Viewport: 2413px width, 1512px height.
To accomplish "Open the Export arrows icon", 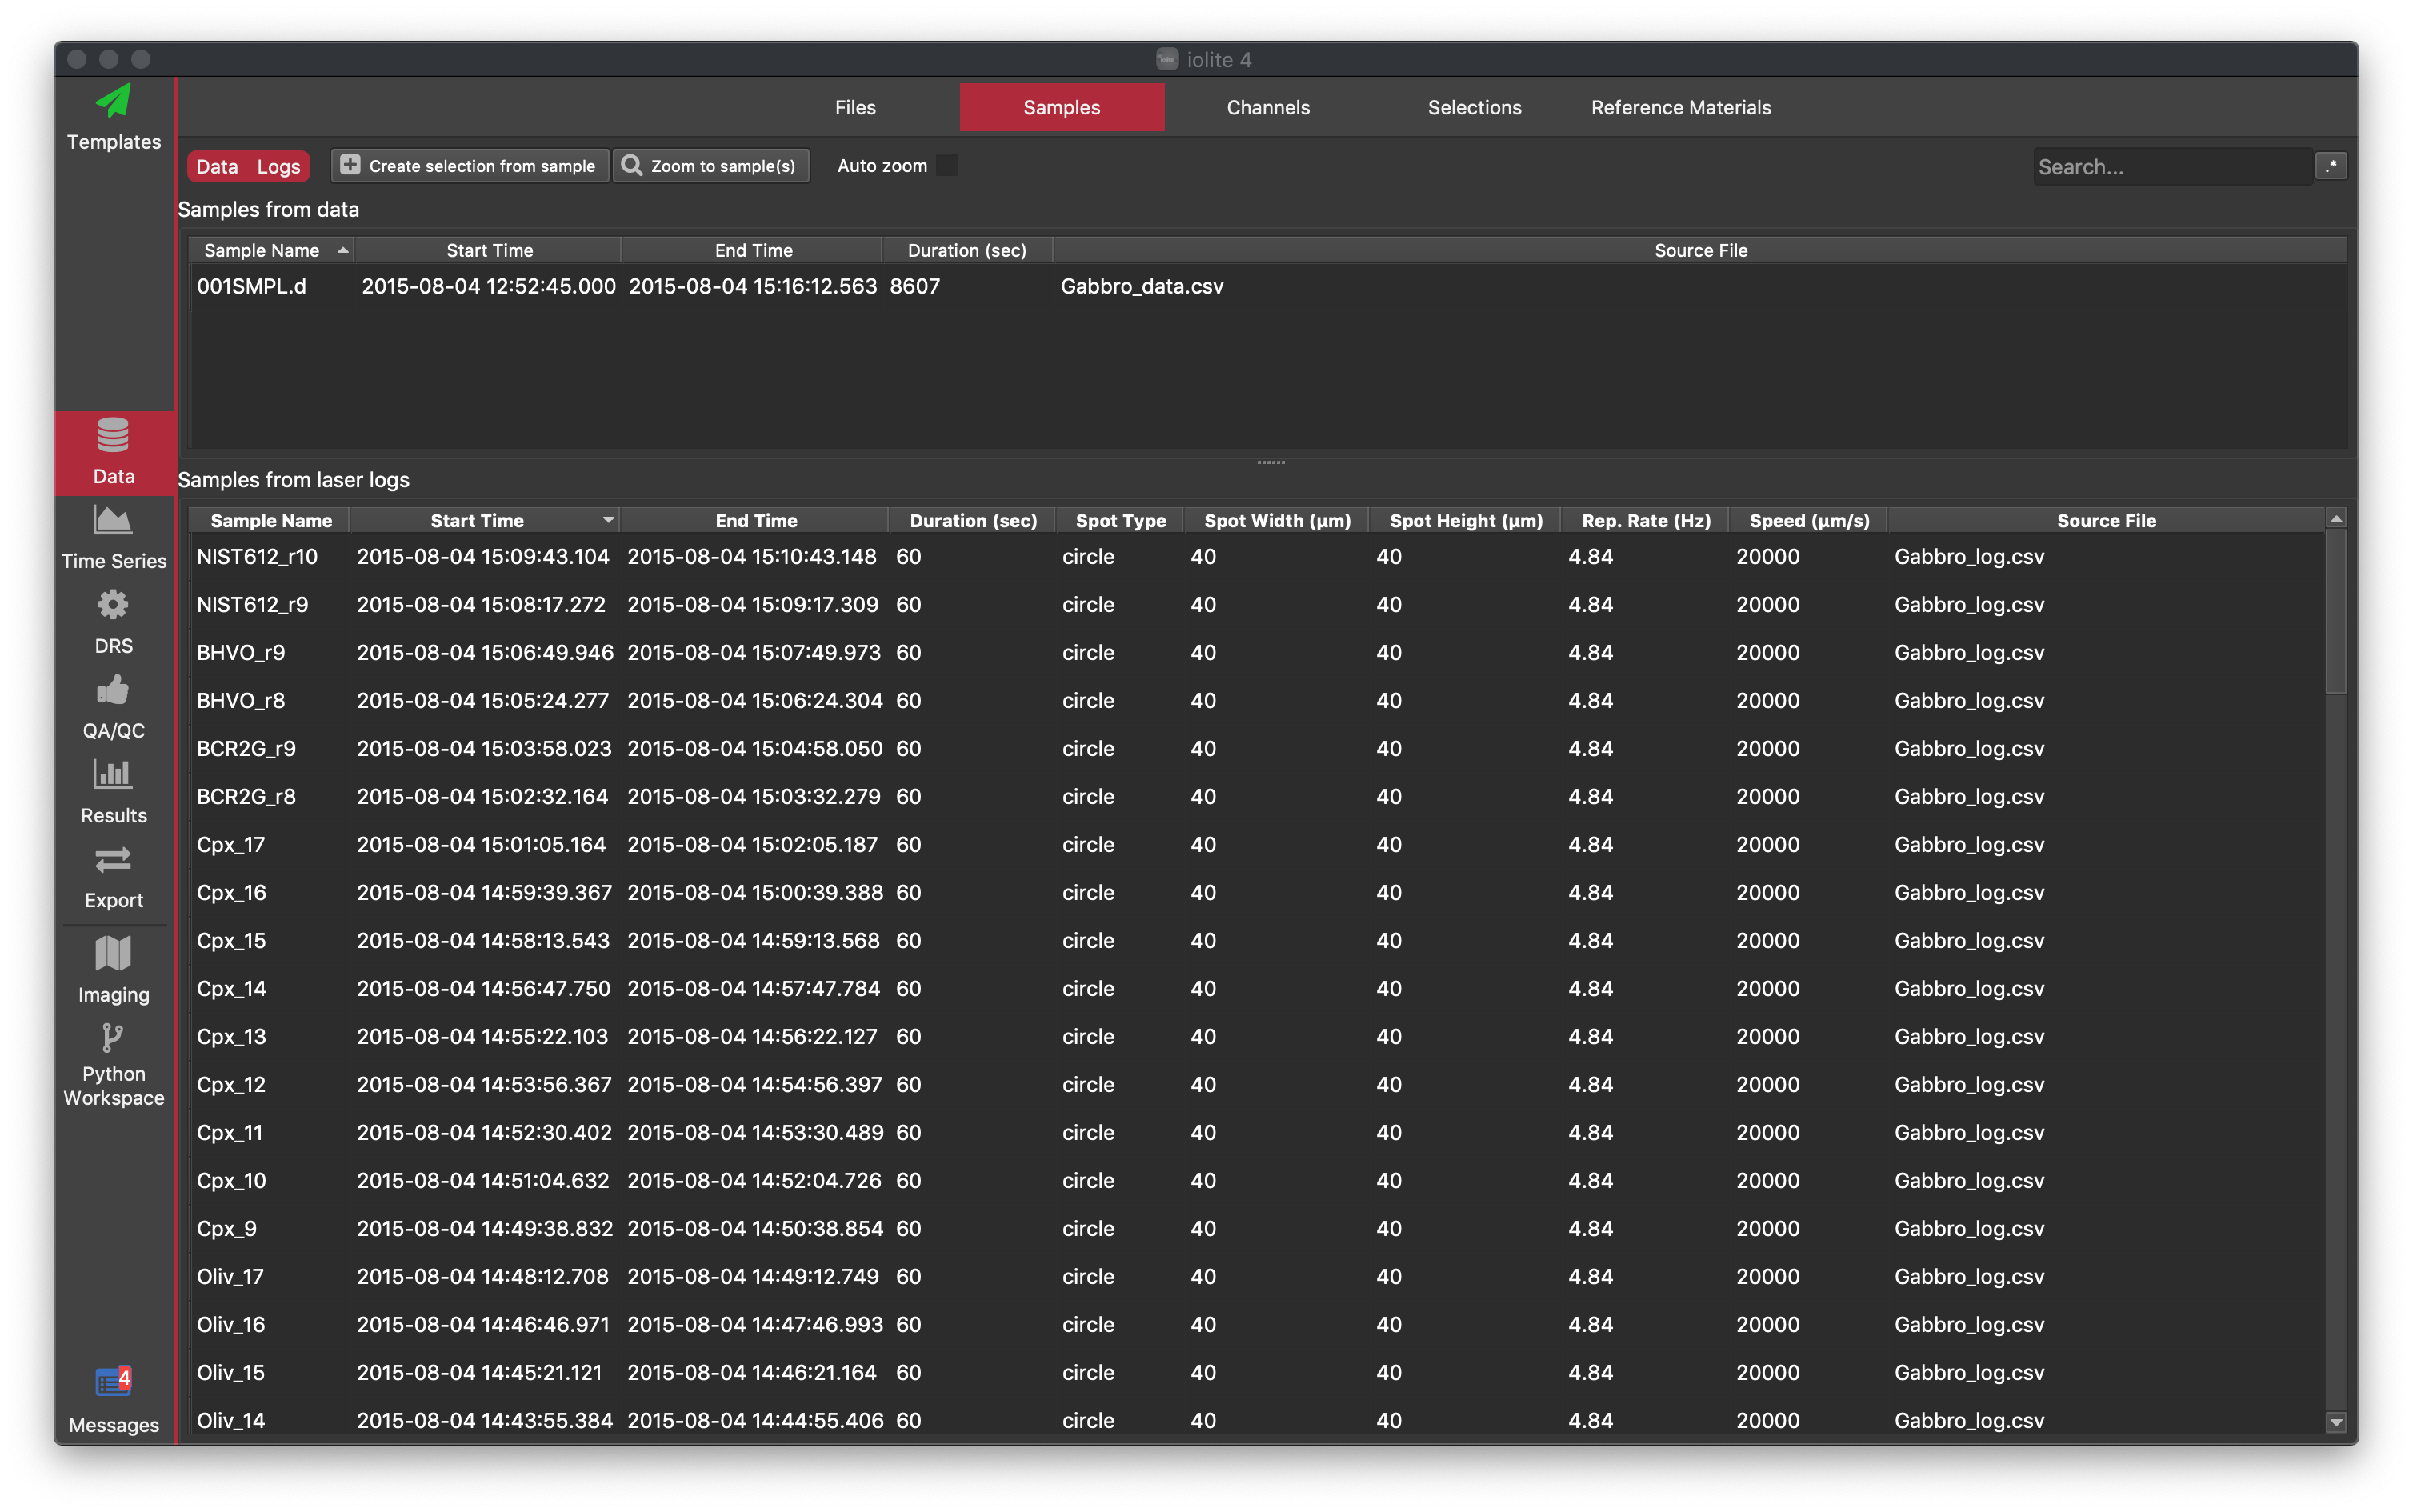I will [113, 859].
